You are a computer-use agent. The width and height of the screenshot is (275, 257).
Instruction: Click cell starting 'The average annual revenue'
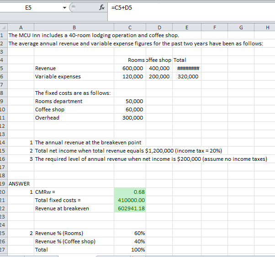[x=136, y=44]
